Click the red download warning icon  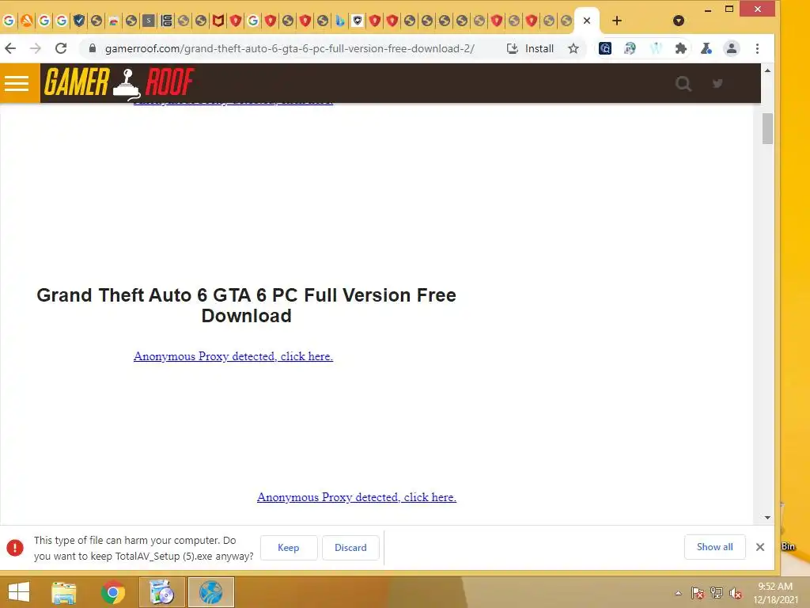[x=15, y=548]
